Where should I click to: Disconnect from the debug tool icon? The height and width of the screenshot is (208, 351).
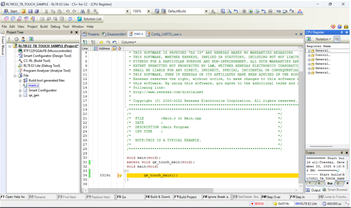click(300, 11)
